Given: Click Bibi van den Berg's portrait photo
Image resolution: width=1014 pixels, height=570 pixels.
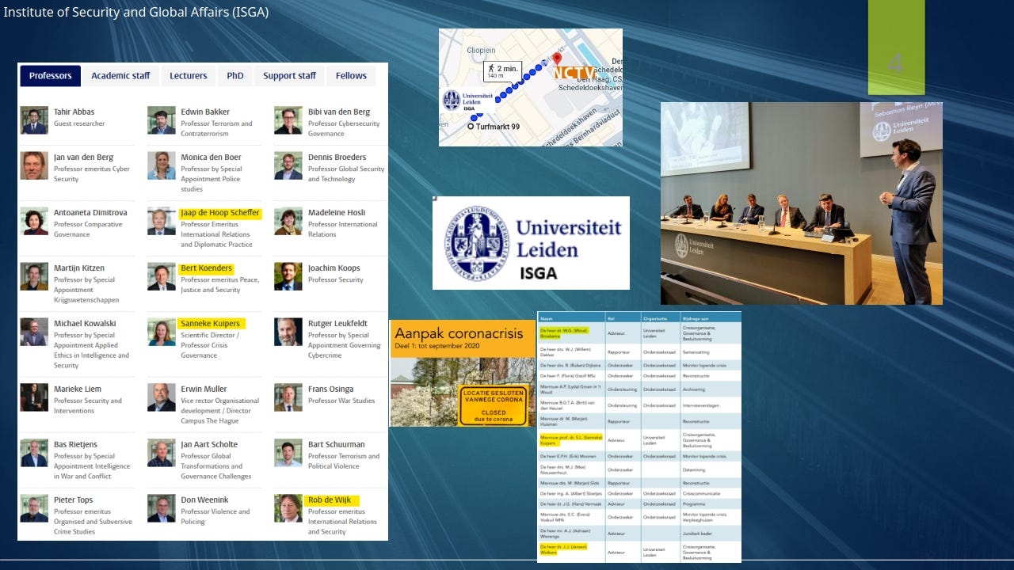Looking at the screenshot, I should pyautogui.click(x=288, y=120).
